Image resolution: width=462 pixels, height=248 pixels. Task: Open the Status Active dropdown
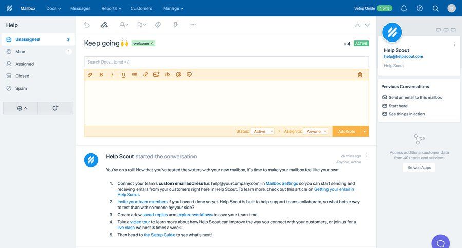tap(262, 131)
